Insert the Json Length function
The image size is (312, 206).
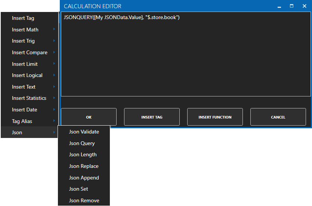(83, 154)
